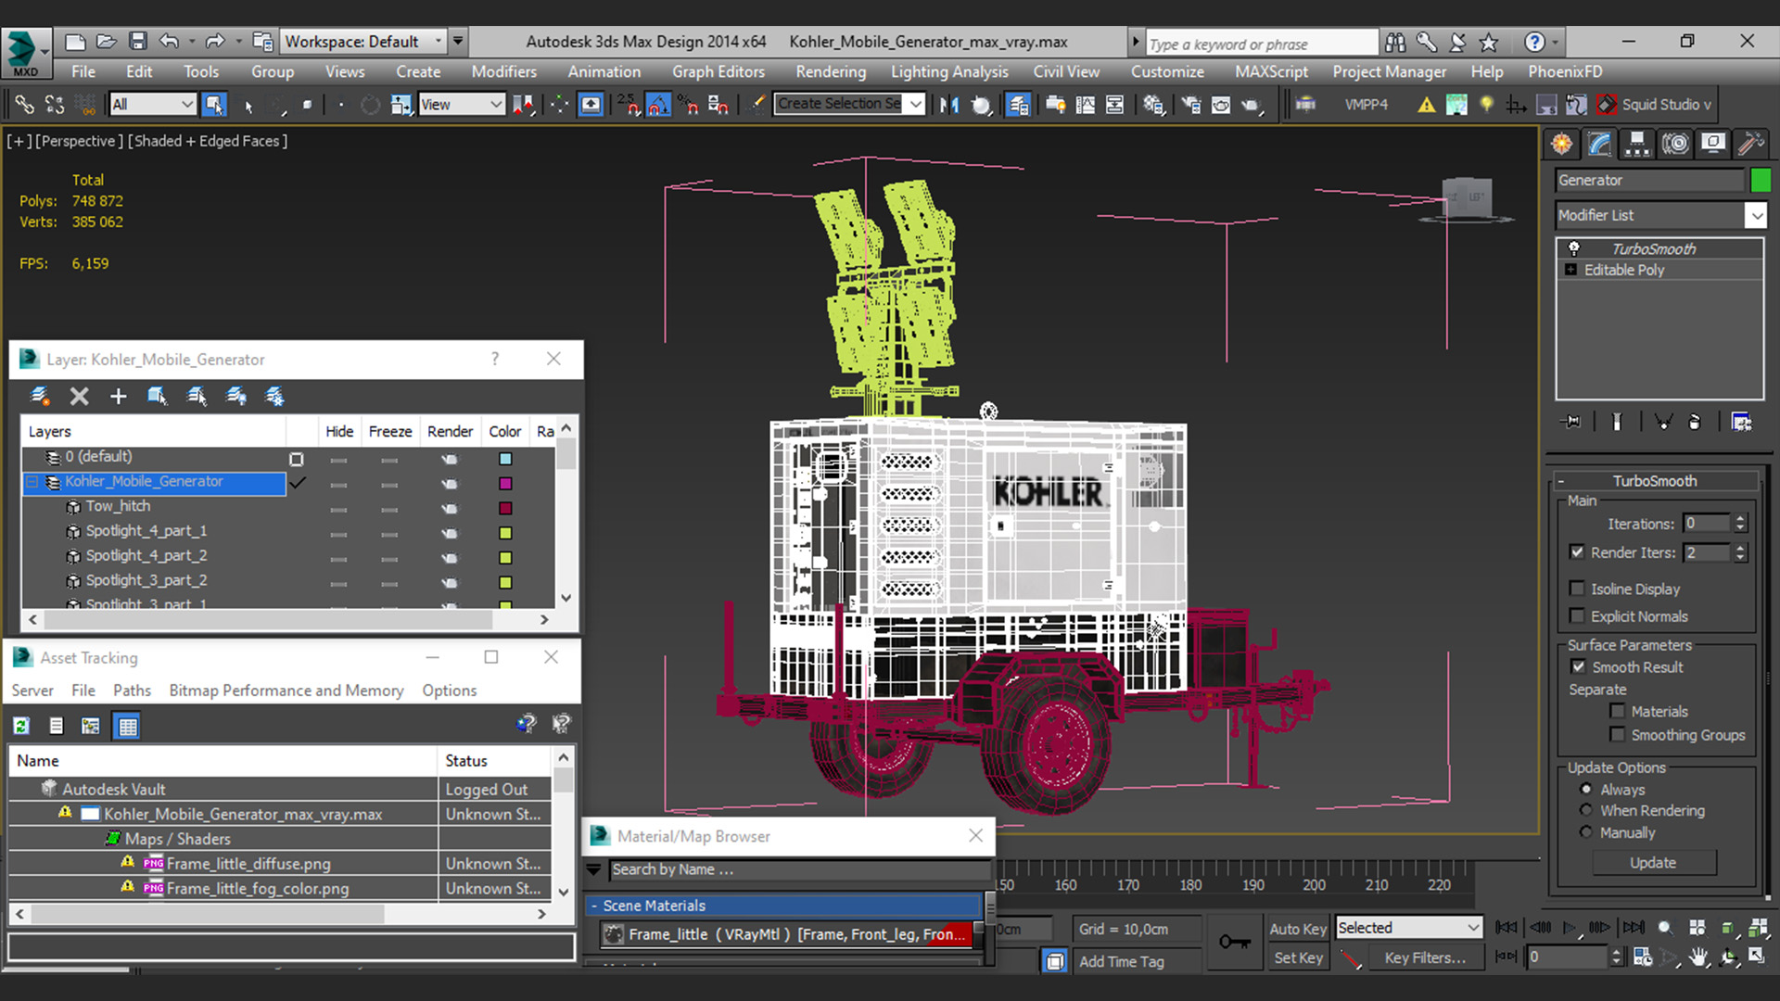Open the Manage Layers toolbar icon
This screenshot has height=1001, width=1780.
click(1018, 105)
